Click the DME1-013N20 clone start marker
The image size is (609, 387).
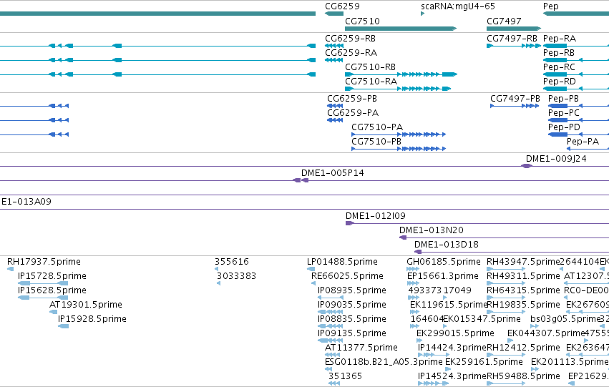[x=403, y=237]
